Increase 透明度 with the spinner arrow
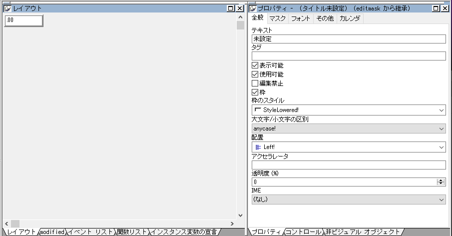This screenshot has width=452, height=236. click(441, 180)
